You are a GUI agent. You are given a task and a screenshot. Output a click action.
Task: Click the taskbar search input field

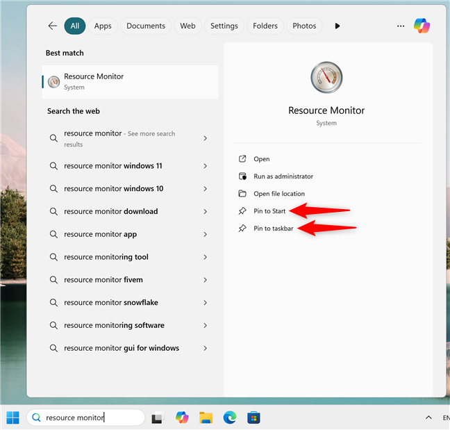[85, 417]
